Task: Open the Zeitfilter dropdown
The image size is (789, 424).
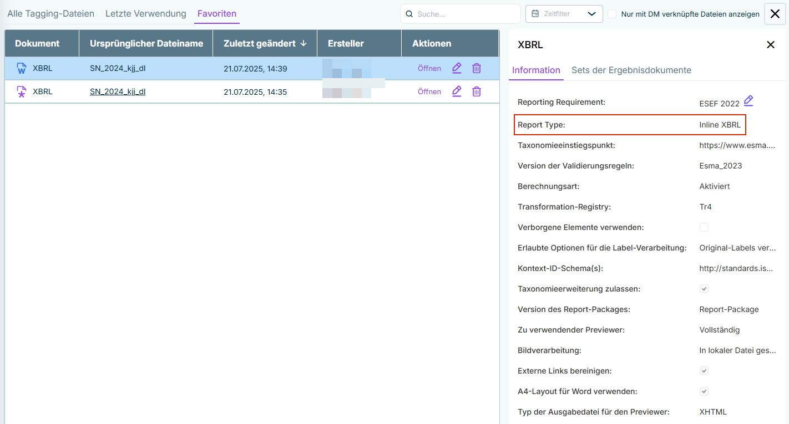Action: pos(564,14)
